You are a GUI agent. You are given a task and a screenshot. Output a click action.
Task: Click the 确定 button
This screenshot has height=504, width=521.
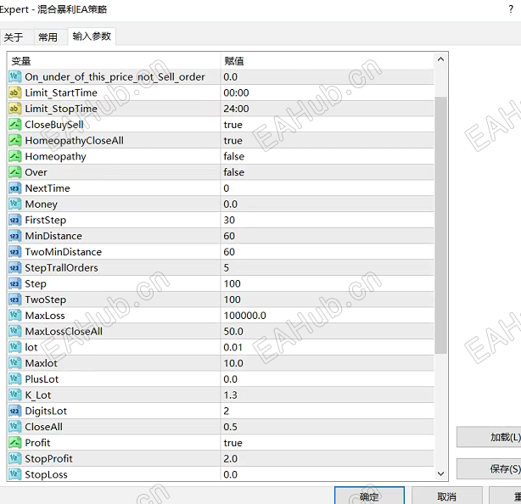click(x=369, y=496)
